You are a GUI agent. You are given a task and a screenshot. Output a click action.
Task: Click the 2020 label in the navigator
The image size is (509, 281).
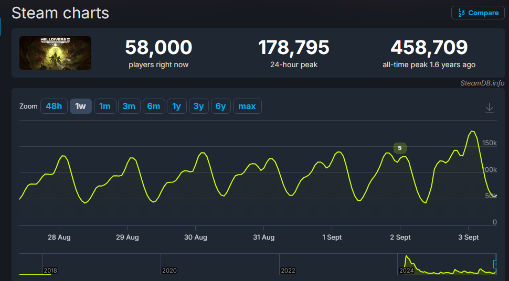pyautogui.click(x=169, y=271)
